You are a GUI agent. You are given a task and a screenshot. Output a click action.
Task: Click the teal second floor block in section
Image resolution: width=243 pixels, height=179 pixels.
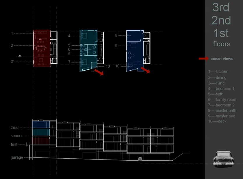pos(41,133)
